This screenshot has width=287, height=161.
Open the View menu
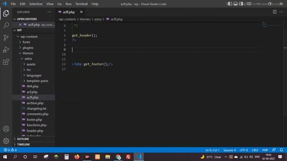tap(50, 4)
